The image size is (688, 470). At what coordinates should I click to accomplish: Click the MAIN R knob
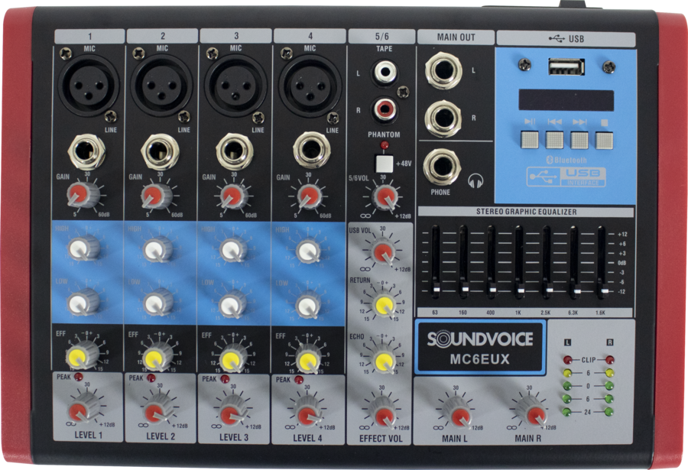[x=534, y=413]
